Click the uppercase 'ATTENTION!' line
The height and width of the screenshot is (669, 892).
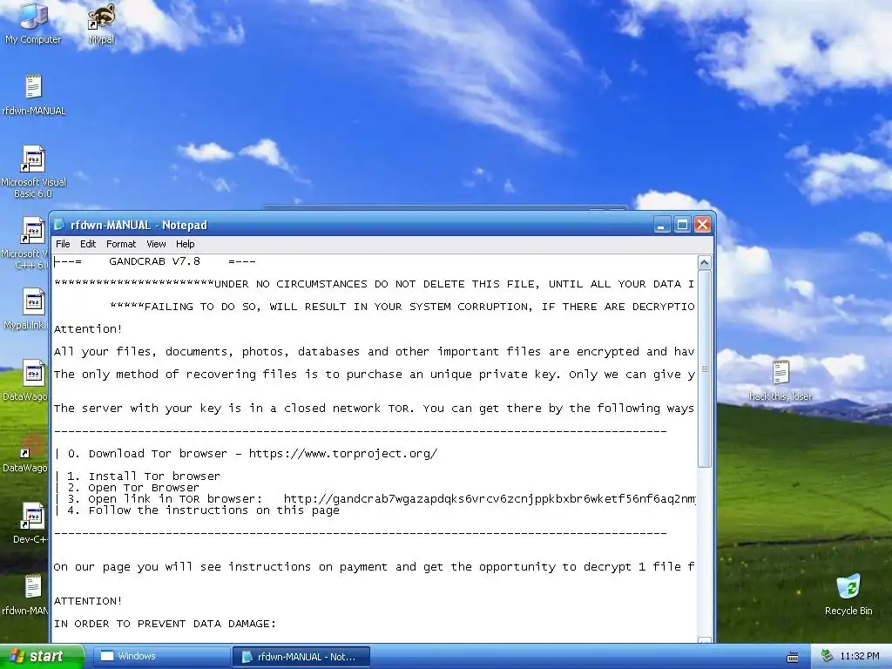point(88,601)
